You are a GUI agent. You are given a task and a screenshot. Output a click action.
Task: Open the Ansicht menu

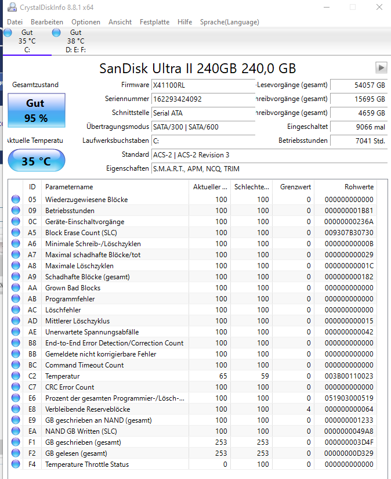click(120, 22)
